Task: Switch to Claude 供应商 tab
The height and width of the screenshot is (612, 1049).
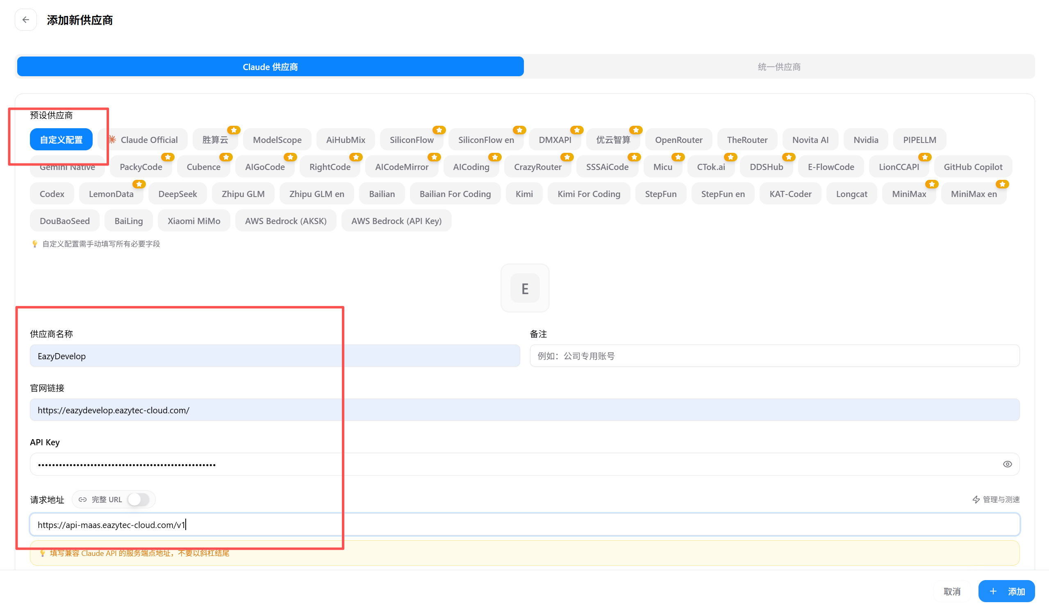Action: tap(270, 67)
